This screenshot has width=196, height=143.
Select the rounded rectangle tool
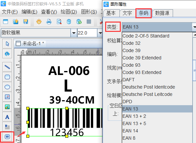point(7,77)
